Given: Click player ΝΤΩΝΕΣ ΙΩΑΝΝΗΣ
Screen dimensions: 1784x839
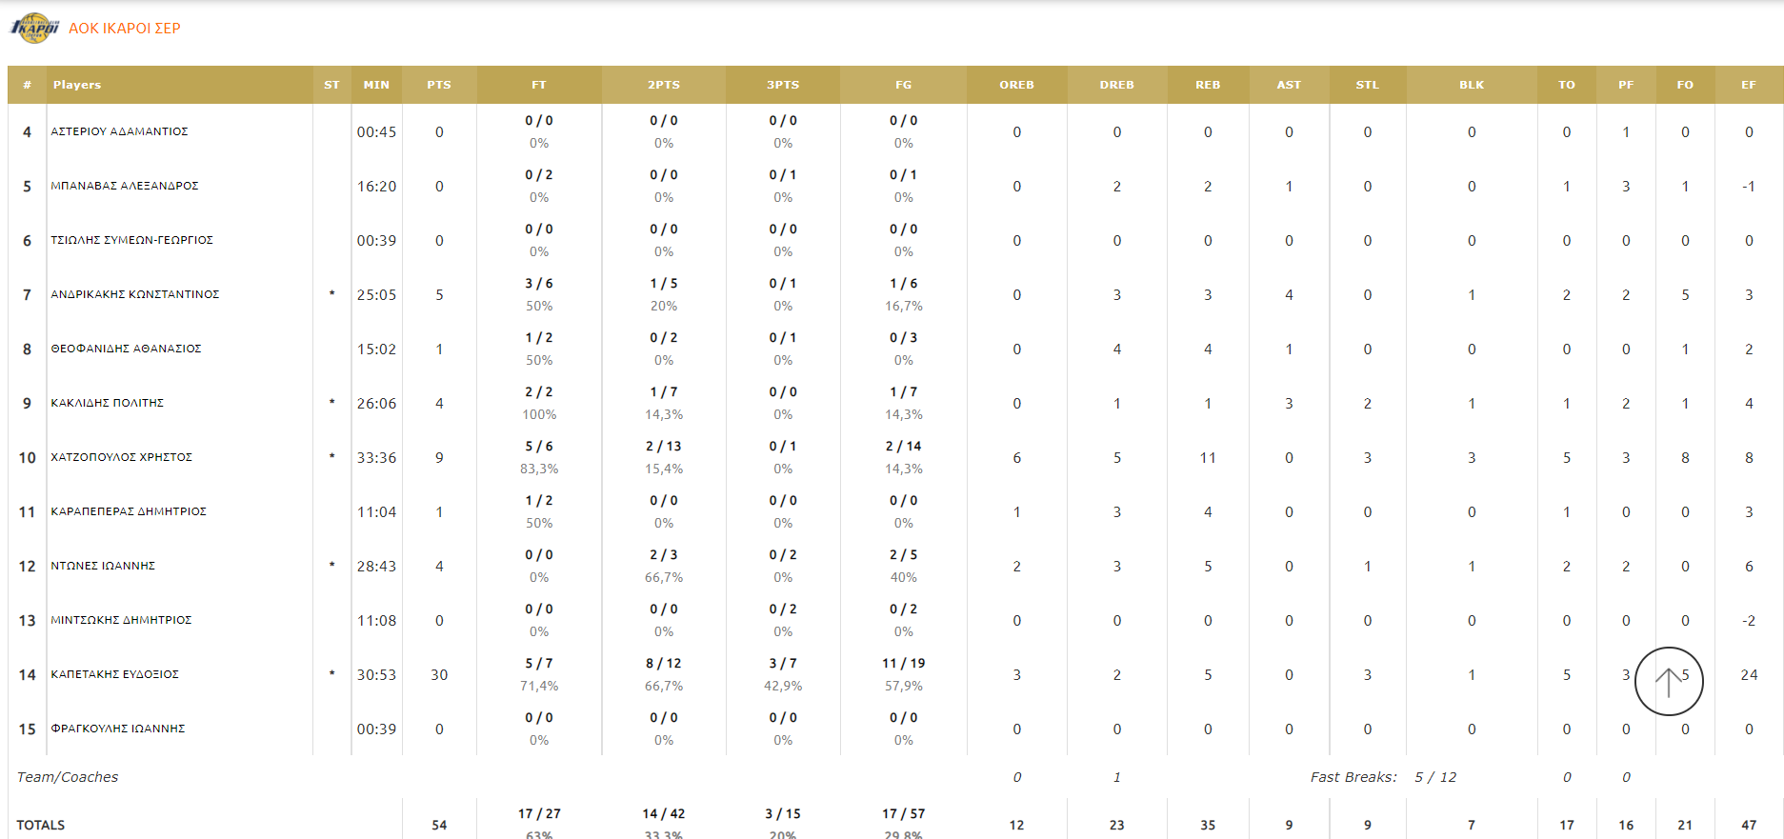Looking at the screenshot, I should tap(103, 566).
